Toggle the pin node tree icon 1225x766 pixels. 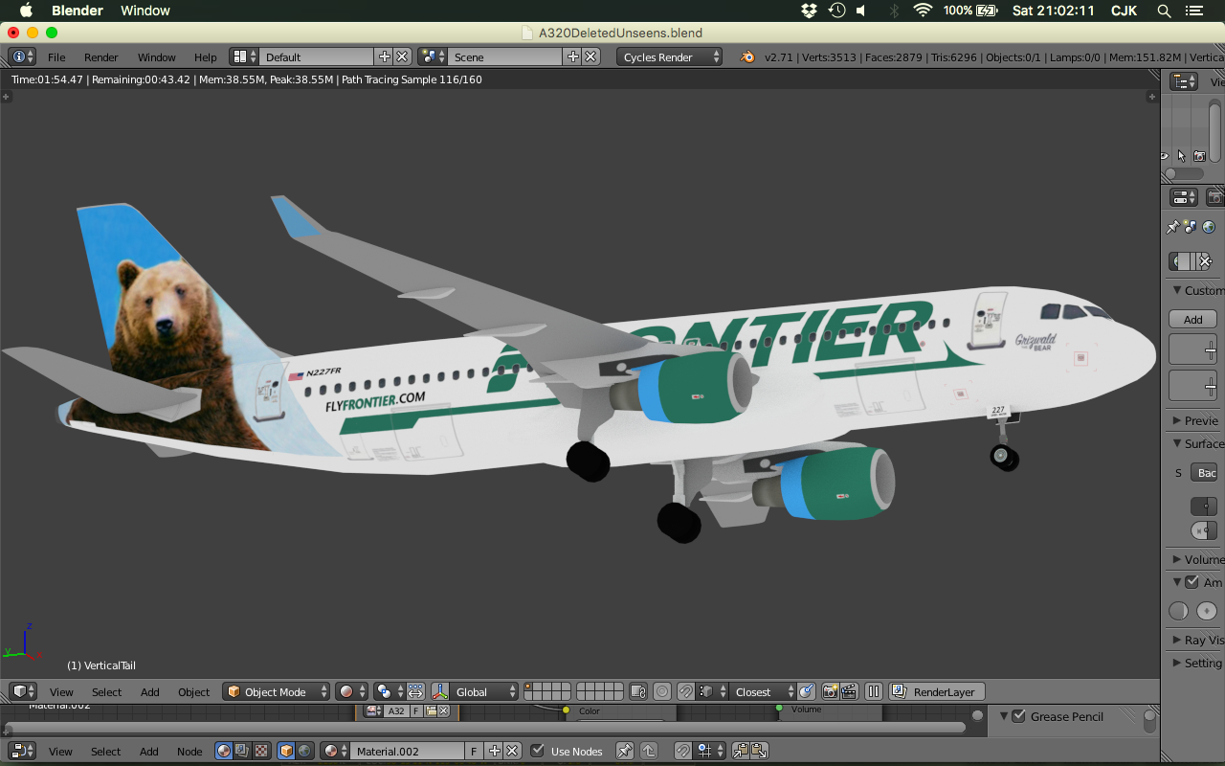pos(624,752)
